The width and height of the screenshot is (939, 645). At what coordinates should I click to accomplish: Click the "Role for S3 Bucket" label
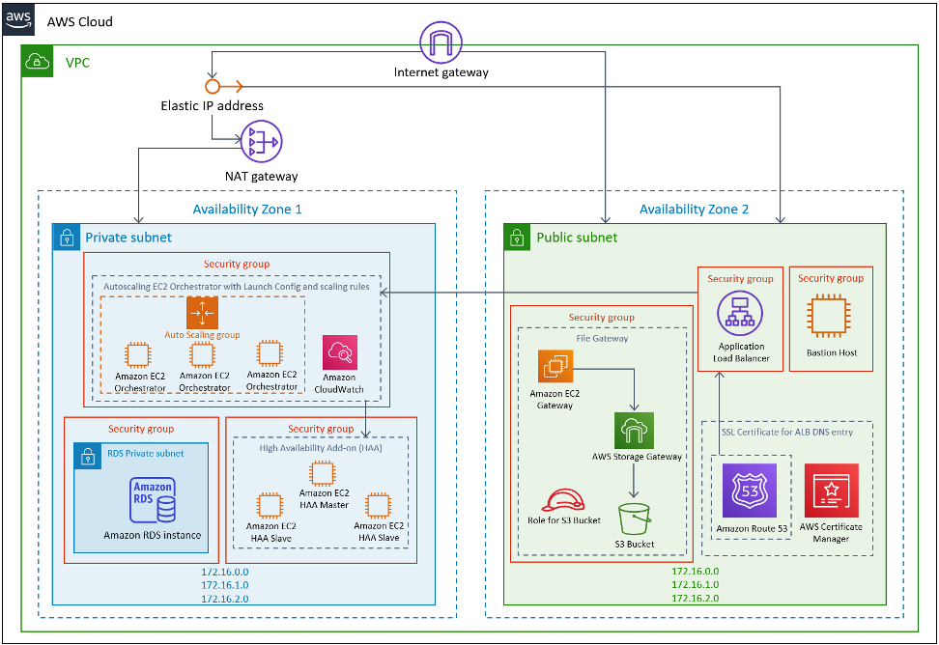[564, 520]
